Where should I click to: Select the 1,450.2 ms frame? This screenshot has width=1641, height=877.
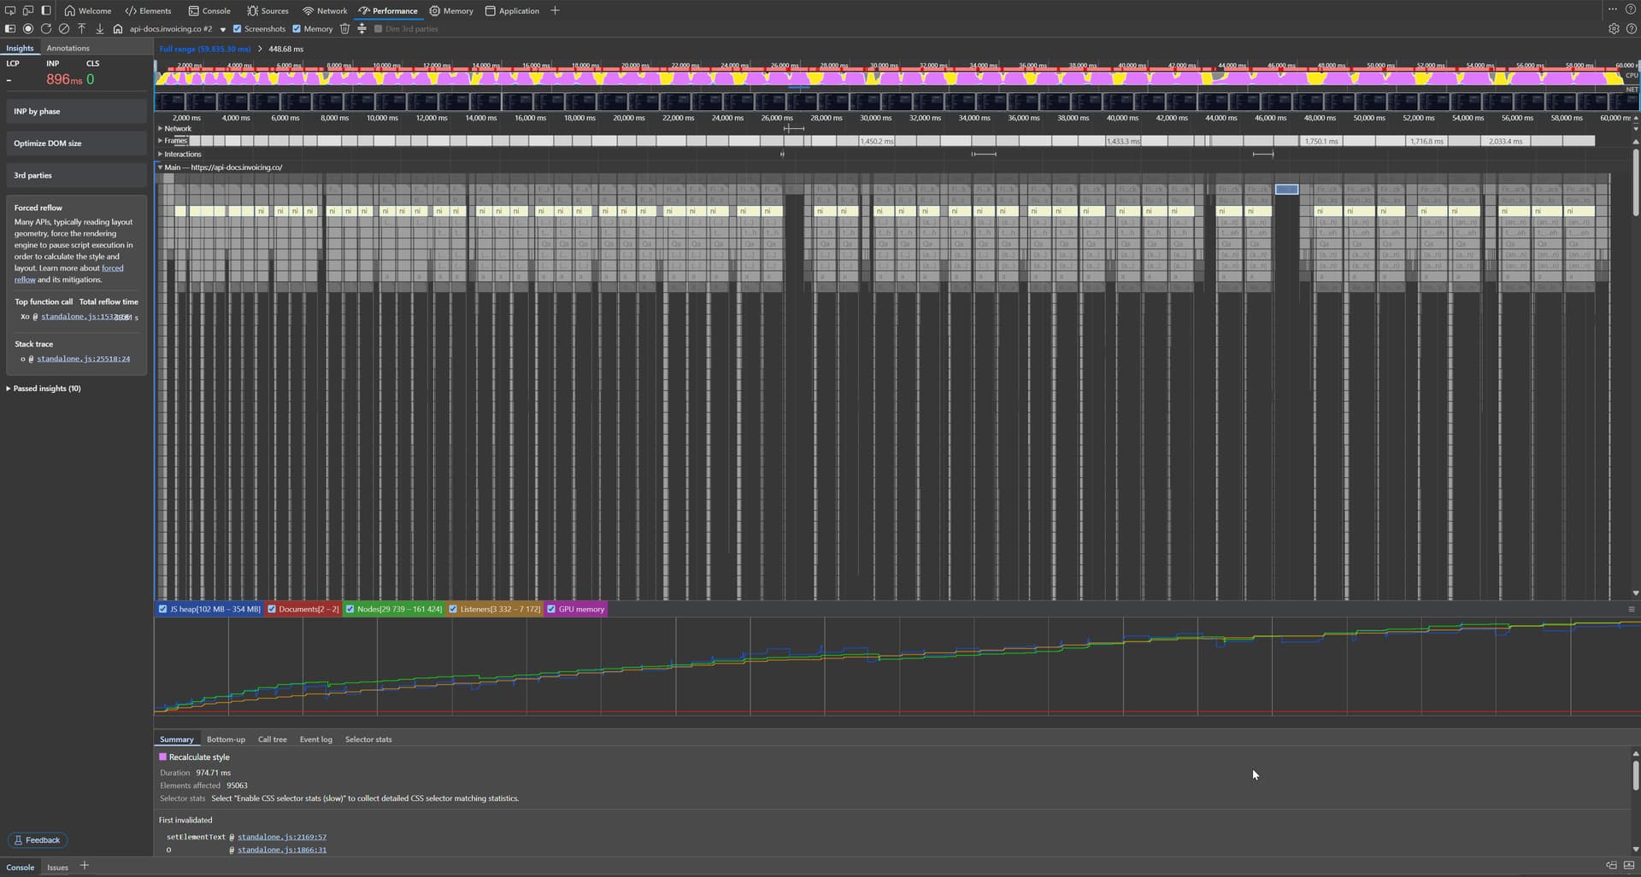876,141
